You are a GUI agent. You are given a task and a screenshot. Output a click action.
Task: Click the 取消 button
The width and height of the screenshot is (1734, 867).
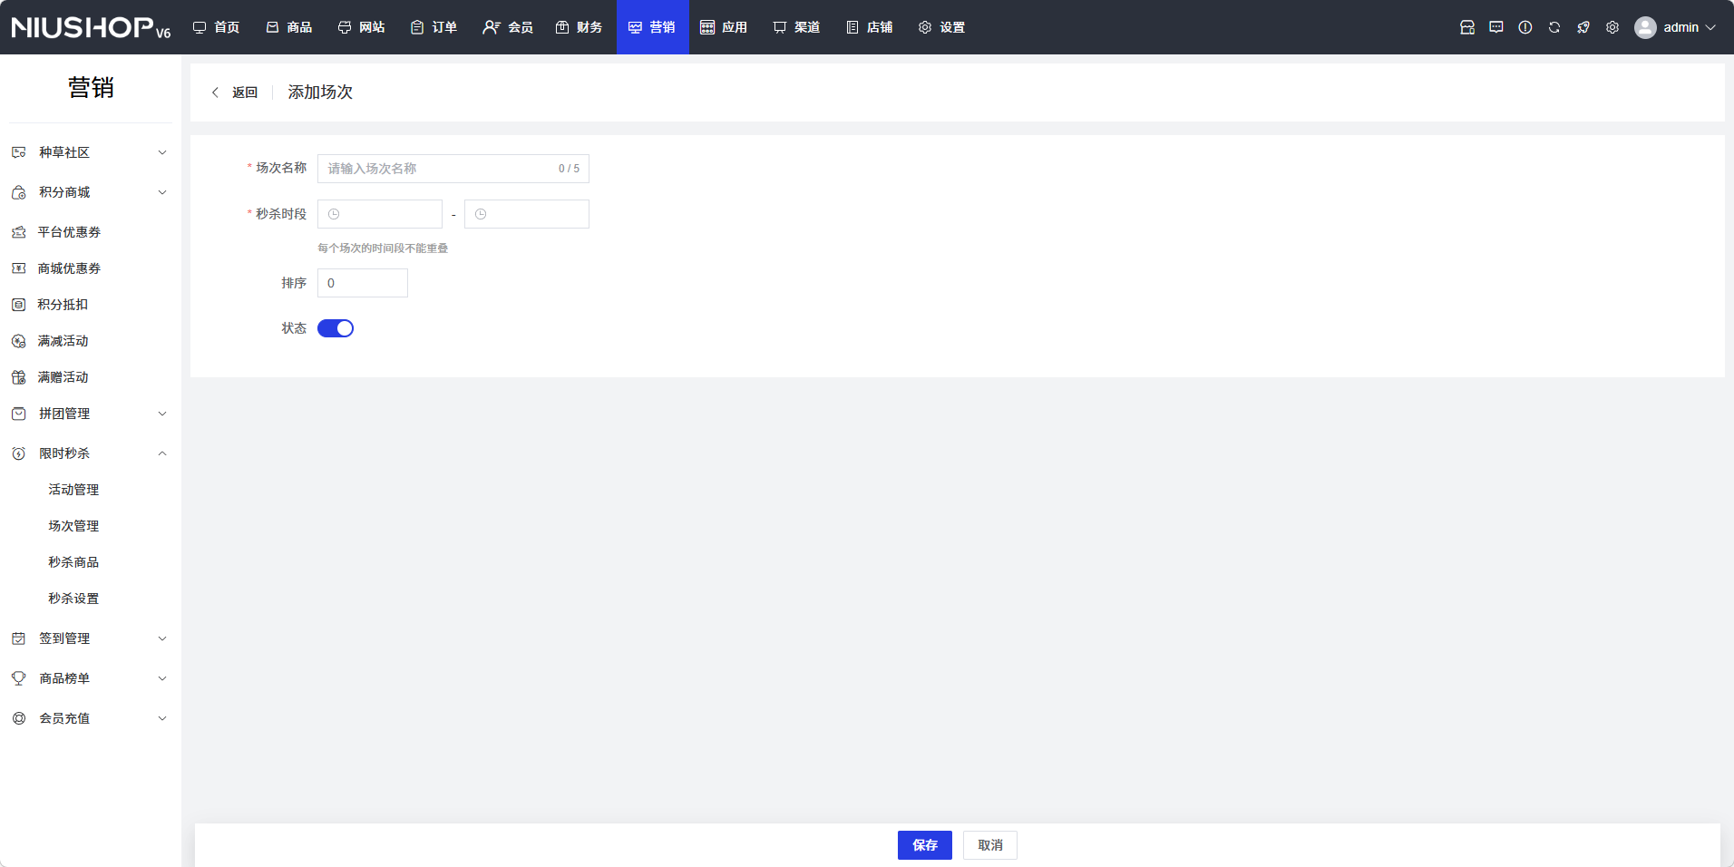coord(990,845)
